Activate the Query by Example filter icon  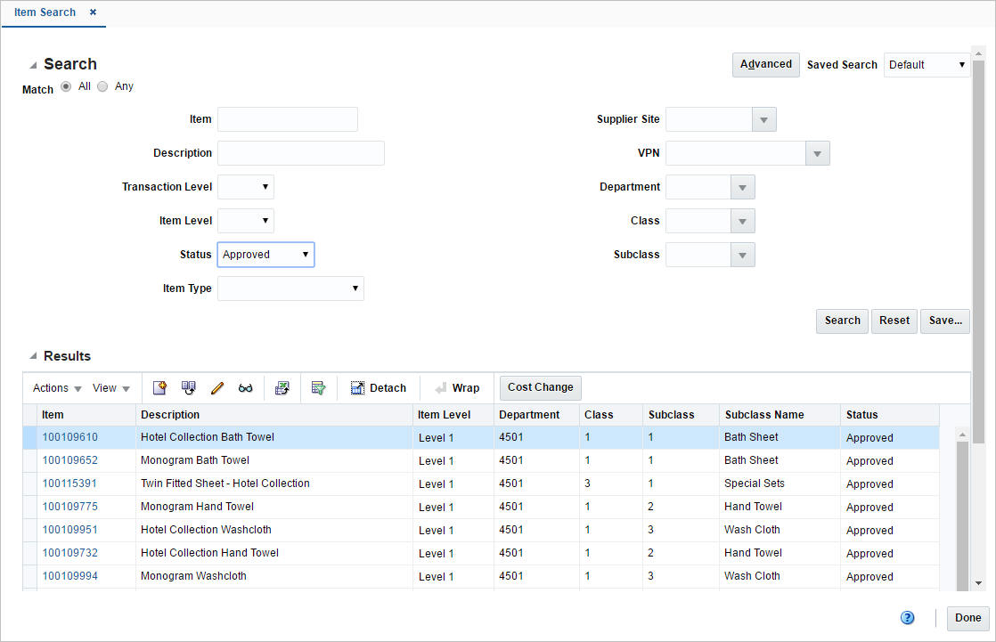(x=319, y=387)
